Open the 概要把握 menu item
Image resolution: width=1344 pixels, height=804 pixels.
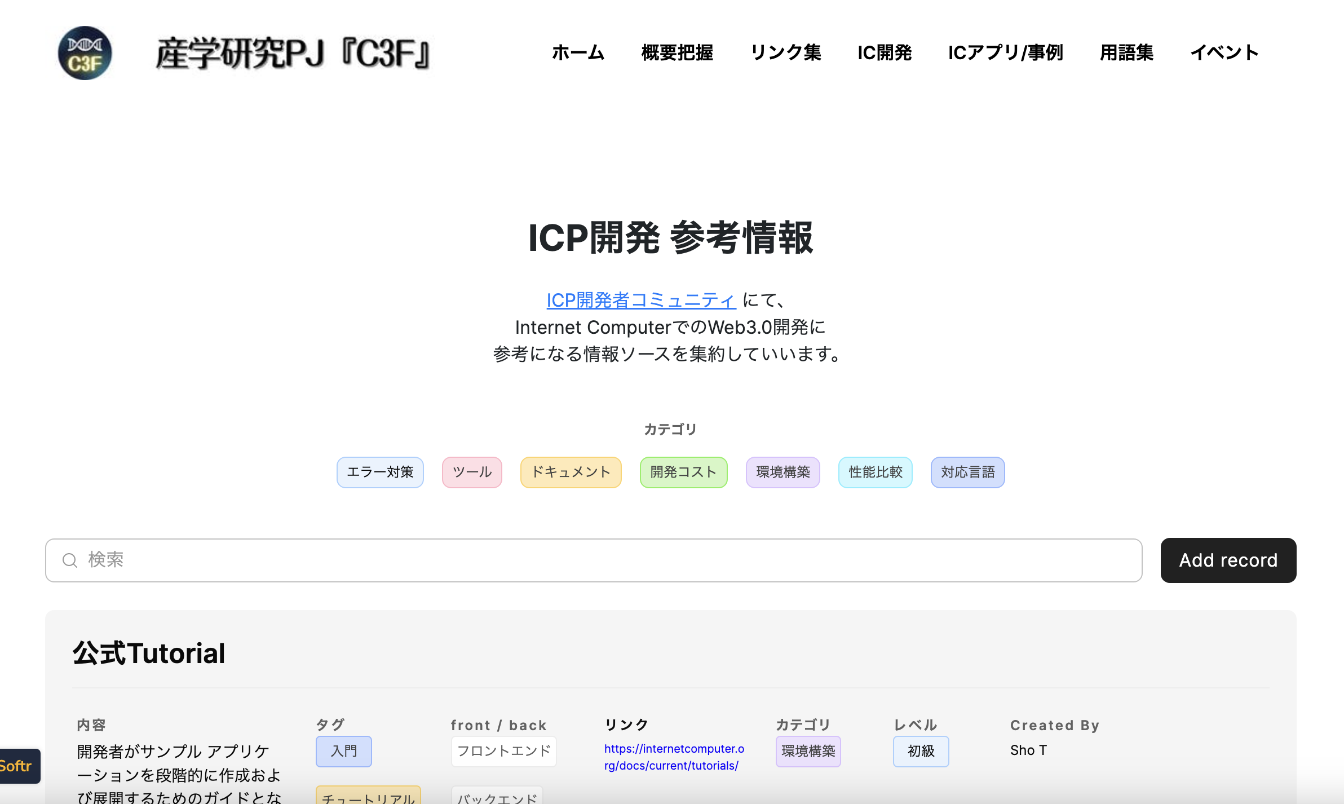click(677, 52)
